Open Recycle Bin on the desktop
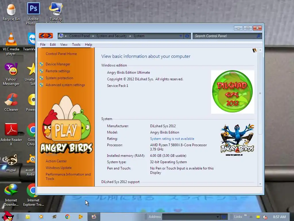 pos(11,12)
